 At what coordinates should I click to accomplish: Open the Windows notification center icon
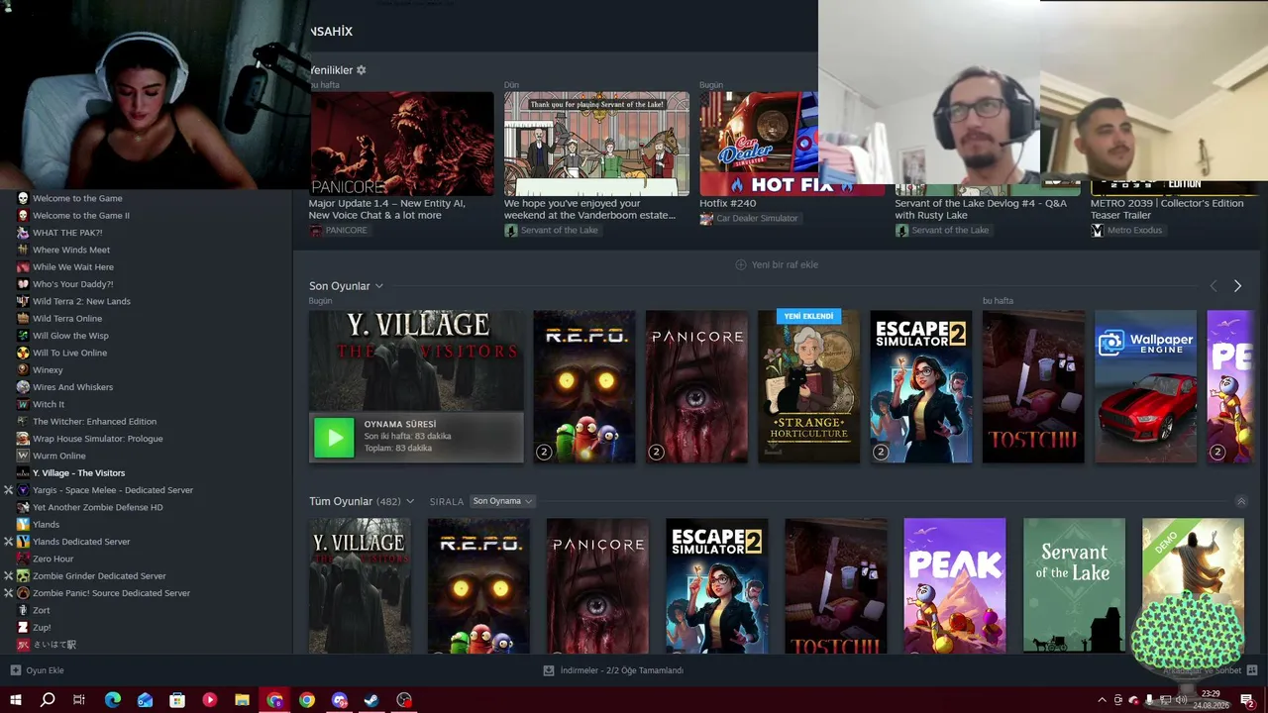tap(1248, 700)
